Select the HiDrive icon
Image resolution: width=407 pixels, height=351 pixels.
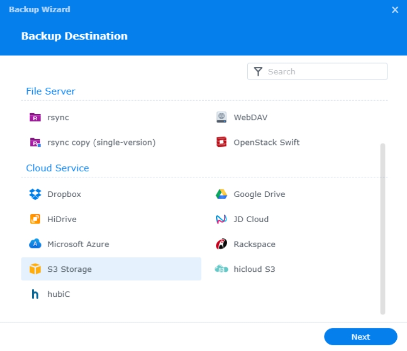coord(35,219)
